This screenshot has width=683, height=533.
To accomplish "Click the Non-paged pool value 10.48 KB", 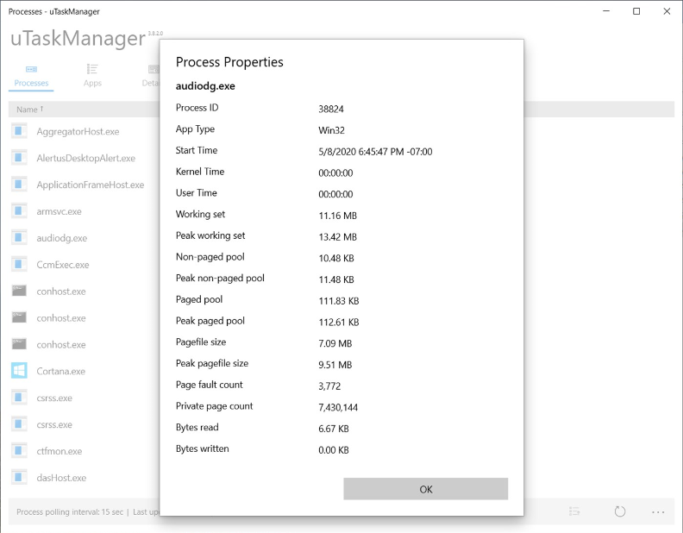I will coord(336,258).
